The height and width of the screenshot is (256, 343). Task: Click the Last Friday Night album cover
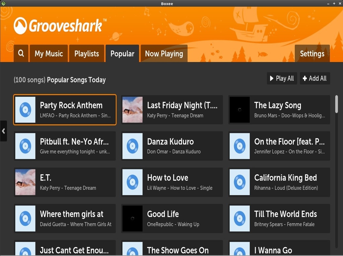tap(133, 110)
